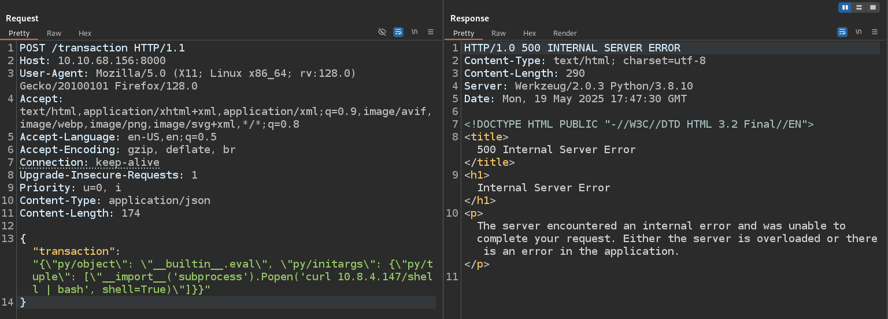Switch Request view to Raw tab

tap(54, 34)
